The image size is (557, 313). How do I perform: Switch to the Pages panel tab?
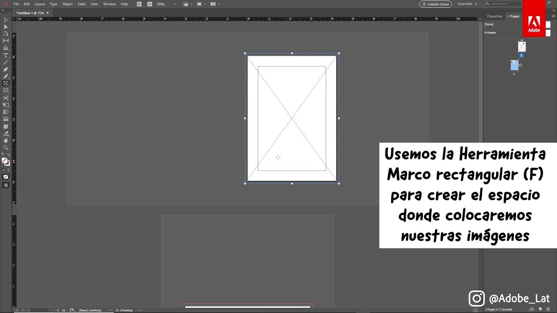click(x=514, y=16)
